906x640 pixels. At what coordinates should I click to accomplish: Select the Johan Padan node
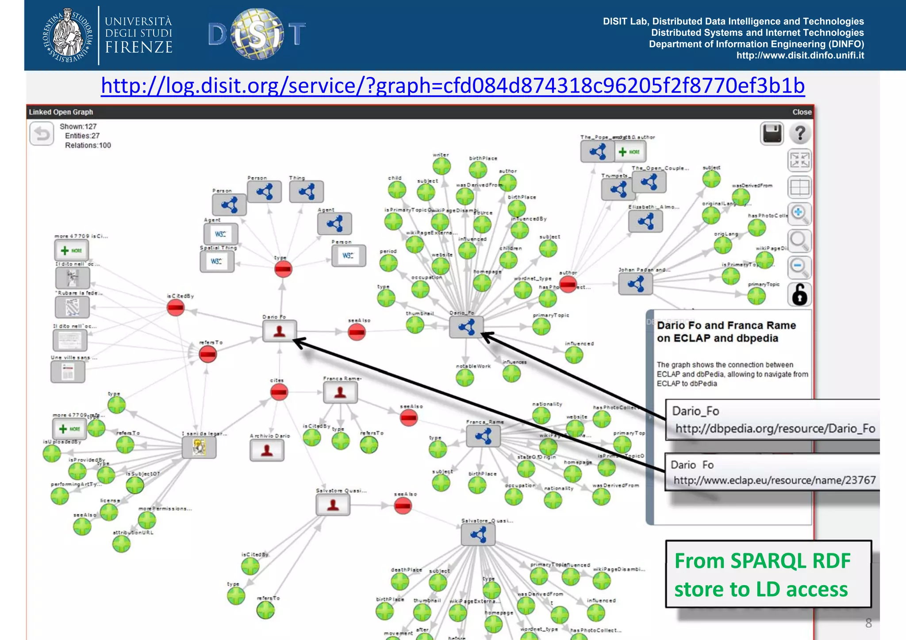click(635, 284)
